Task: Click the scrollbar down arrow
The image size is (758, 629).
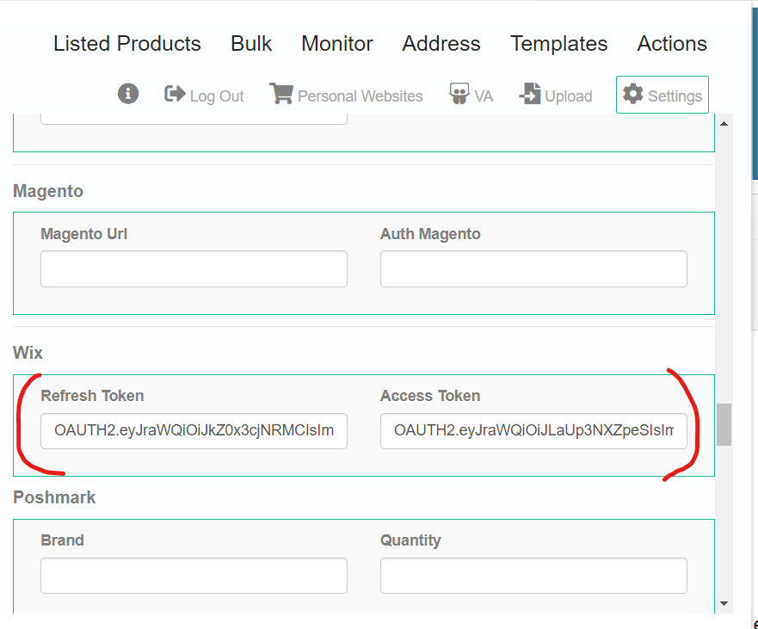Action: point(724,603)
